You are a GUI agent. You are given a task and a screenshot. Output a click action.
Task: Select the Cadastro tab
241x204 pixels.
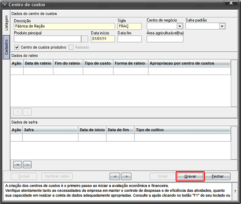pyautogui.click(x=6, y=47)
